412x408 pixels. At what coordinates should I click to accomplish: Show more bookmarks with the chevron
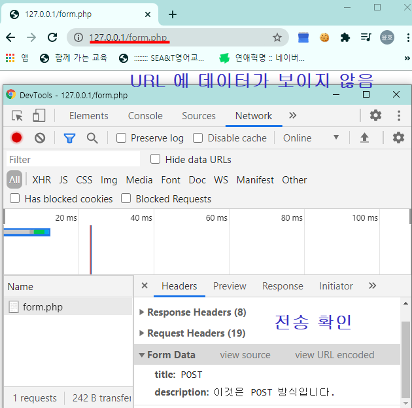[407, 58]
